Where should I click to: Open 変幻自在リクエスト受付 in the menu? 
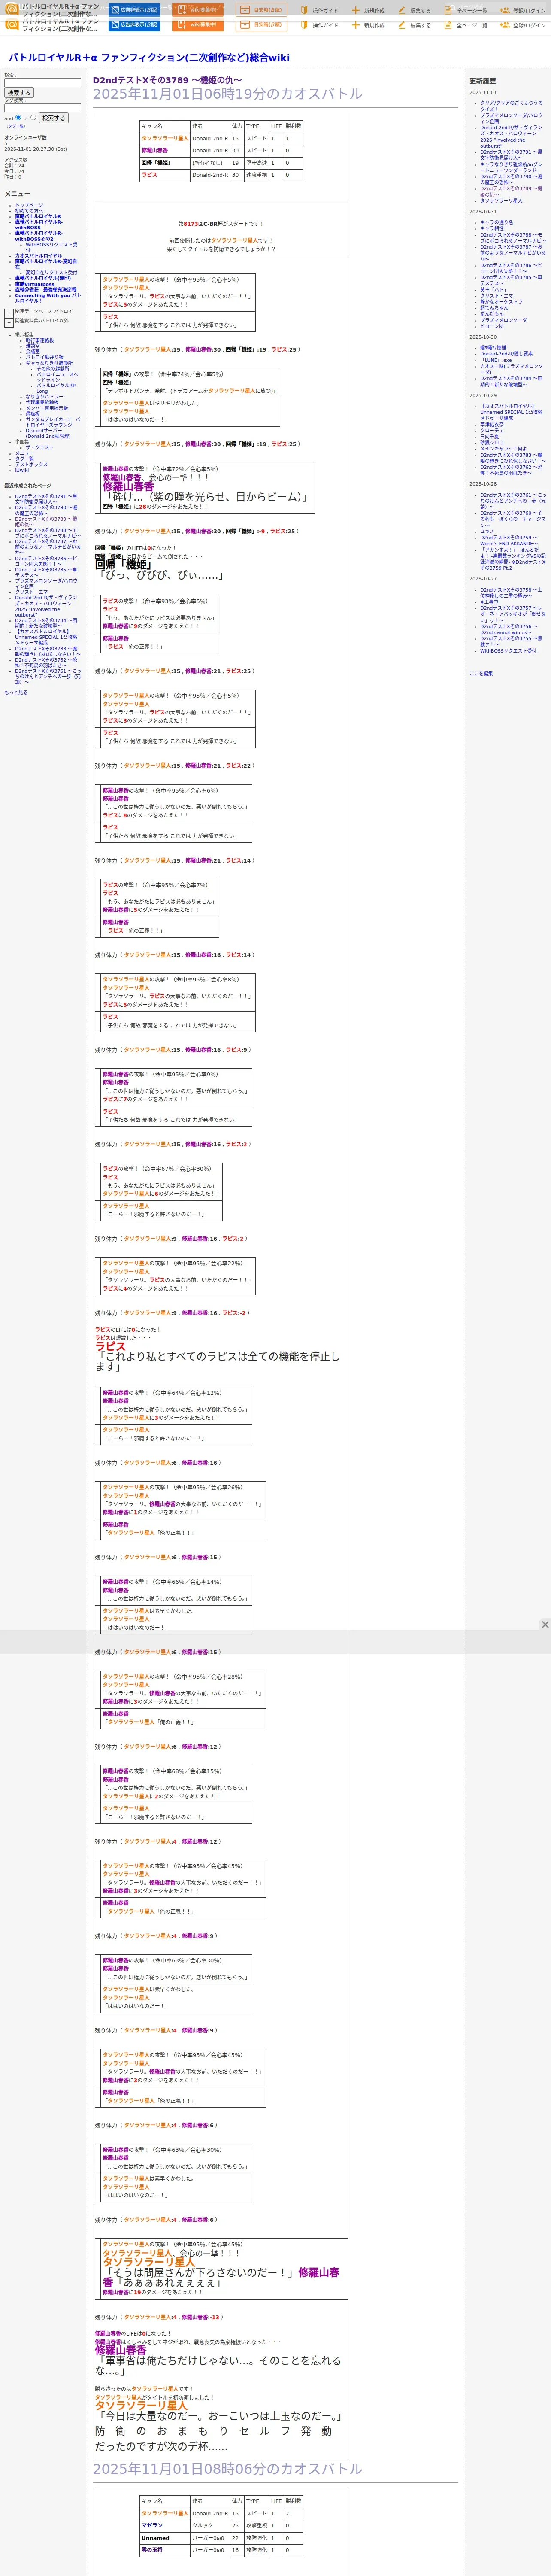(51, 272)
